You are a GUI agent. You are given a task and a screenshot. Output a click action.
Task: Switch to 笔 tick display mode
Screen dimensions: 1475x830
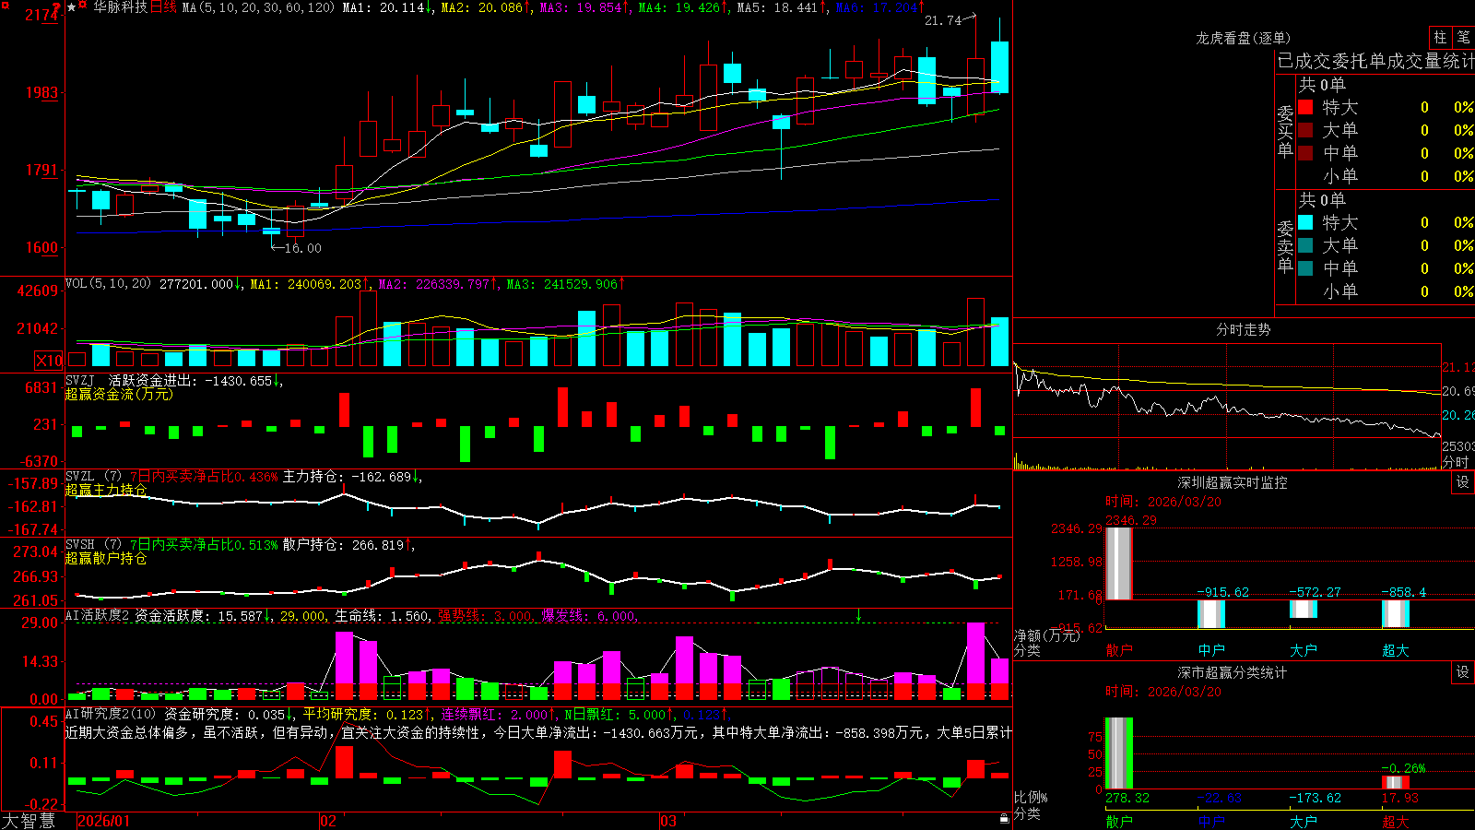(1463, 38)
